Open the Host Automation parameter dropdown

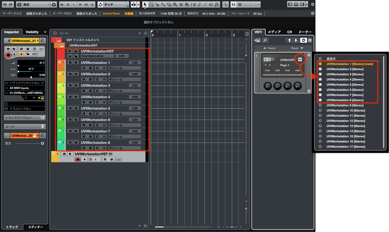coord(98,56)
